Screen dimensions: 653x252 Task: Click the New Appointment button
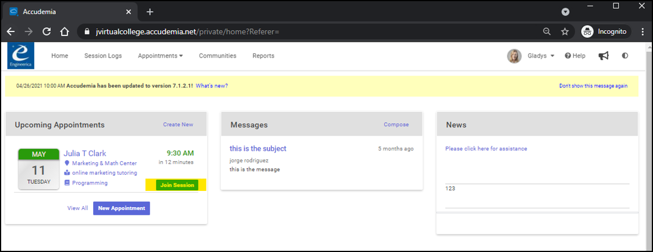click(x=122, y=208)
